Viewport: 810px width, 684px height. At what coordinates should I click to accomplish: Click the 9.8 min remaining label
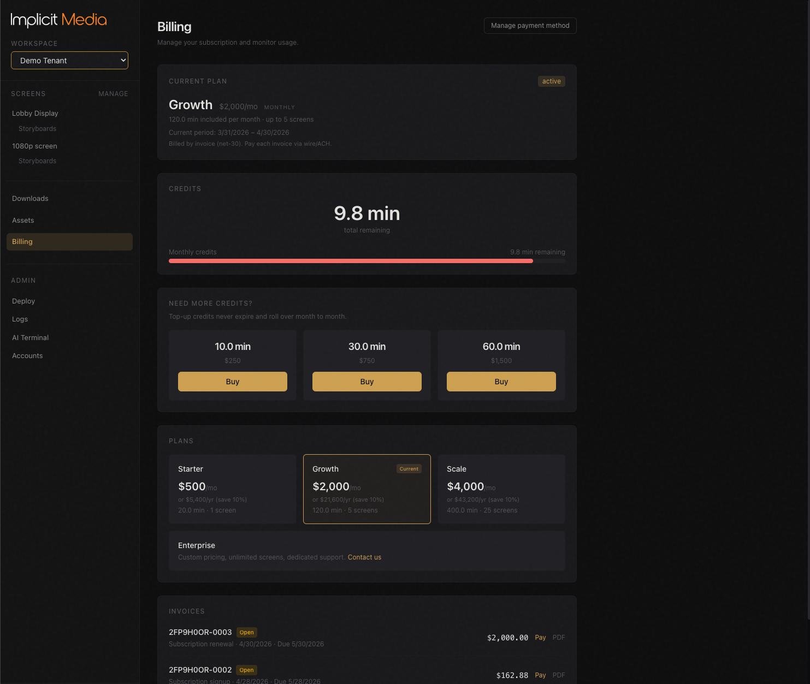click(x=537, y=252)
